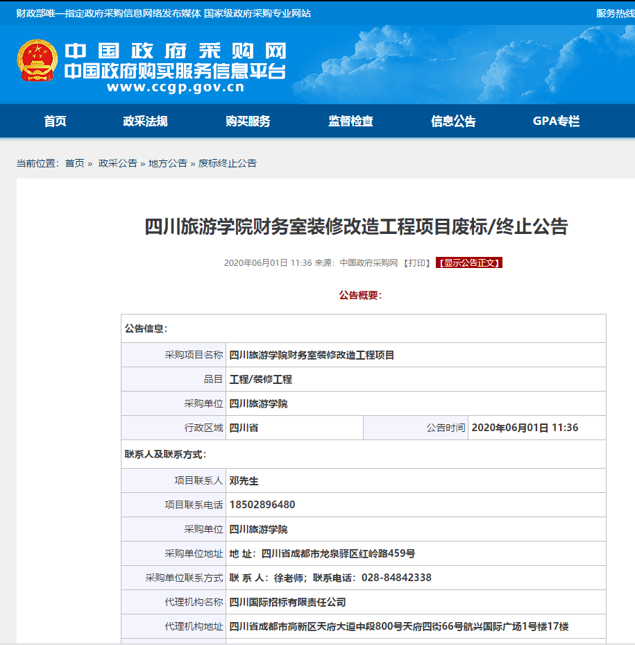Click the 【打印】 print link

pyautogui.click(x=416, y=263)
